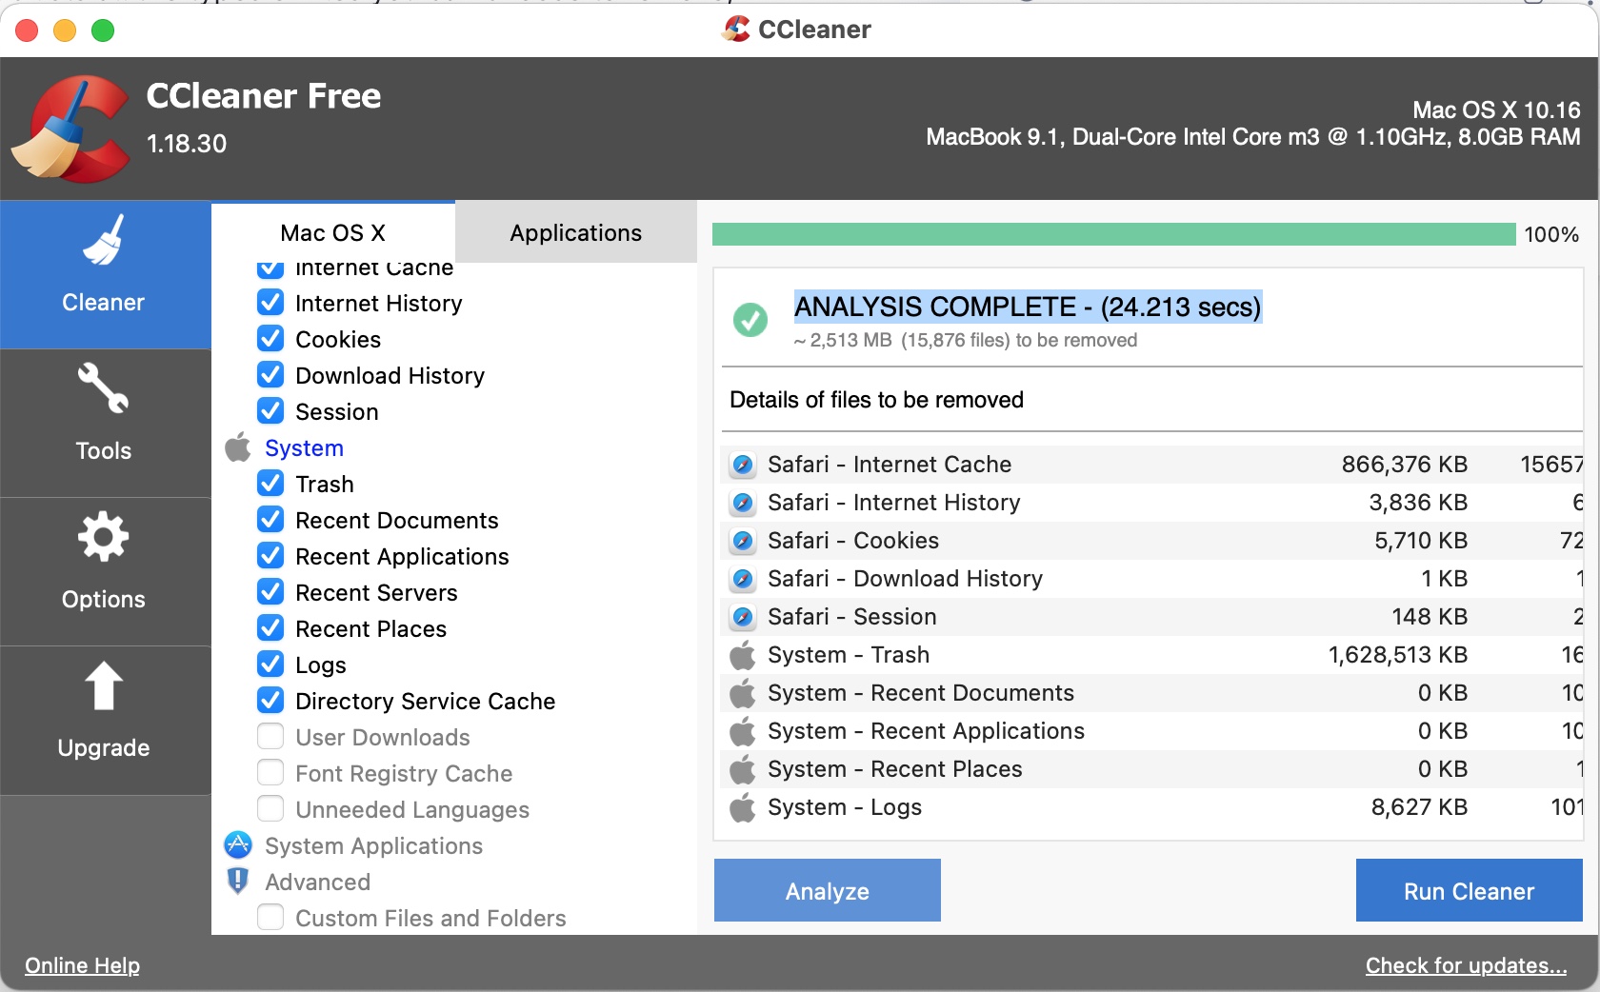This screenshot has width=1600, height=992.
Task: Enable Font Registry Cache checkbox
Action: click(x=270, y=773)
